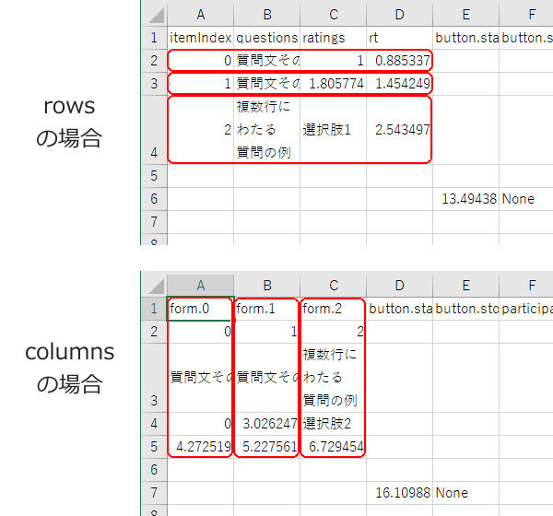Viewport: 553px width, 516px height.
Task: Select row 1 header in the rows sheet
Action: tap(154, 38)
